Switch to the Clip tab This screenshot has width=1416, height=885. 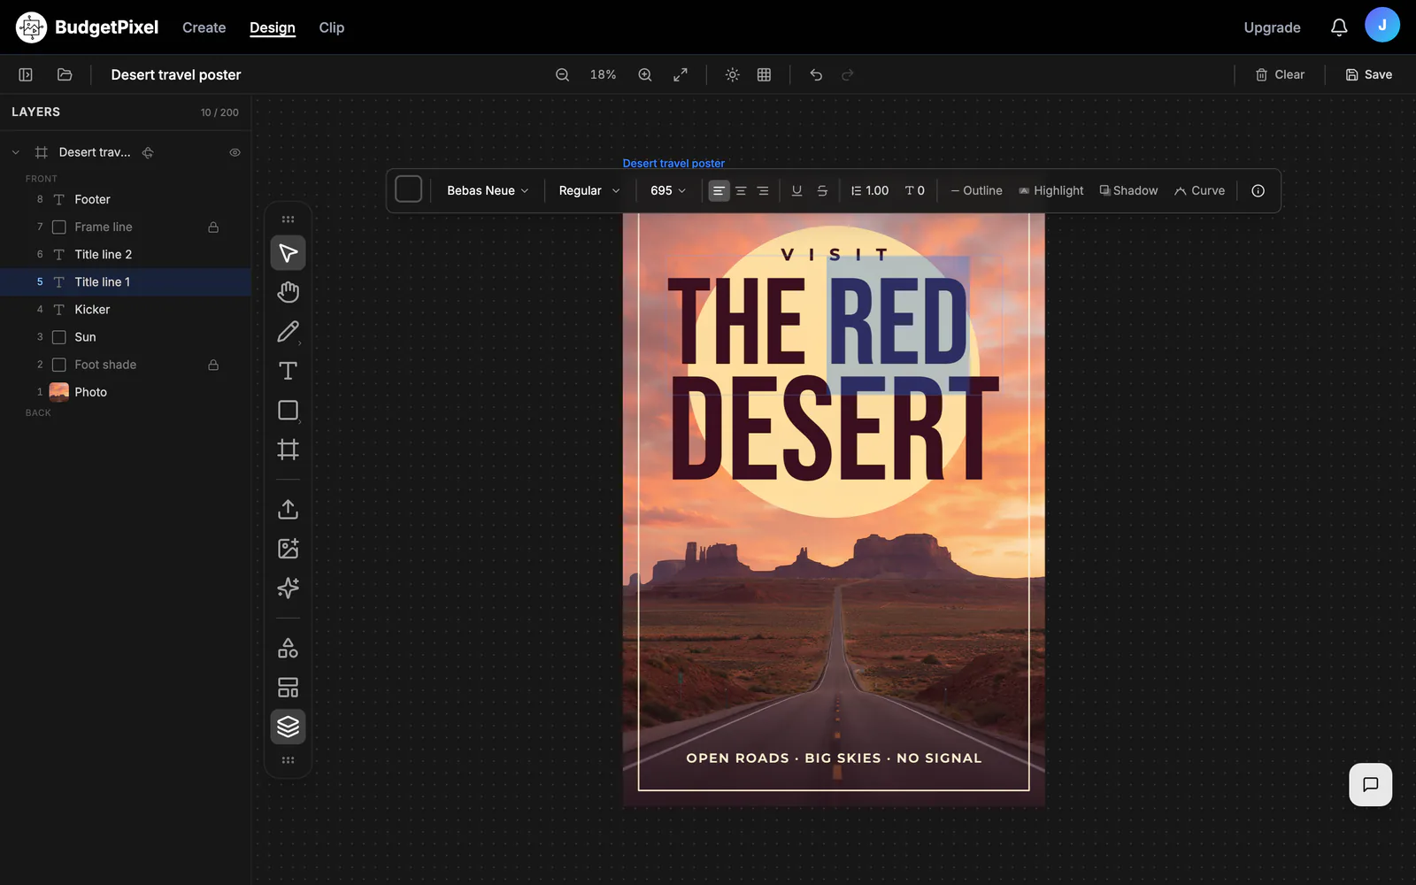[332, 27]
